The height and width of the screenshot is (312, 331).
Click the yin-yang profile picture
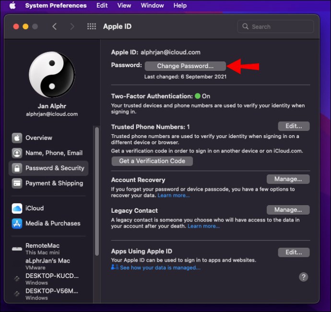click(52, 75)
